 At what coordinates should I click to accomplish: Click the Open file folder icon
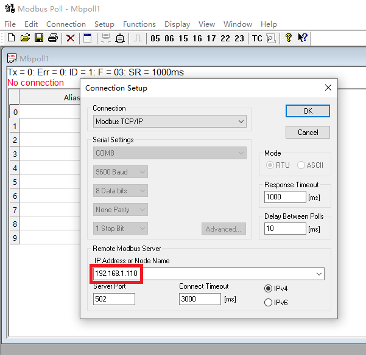pyautogui.click(x=25, y=38)
